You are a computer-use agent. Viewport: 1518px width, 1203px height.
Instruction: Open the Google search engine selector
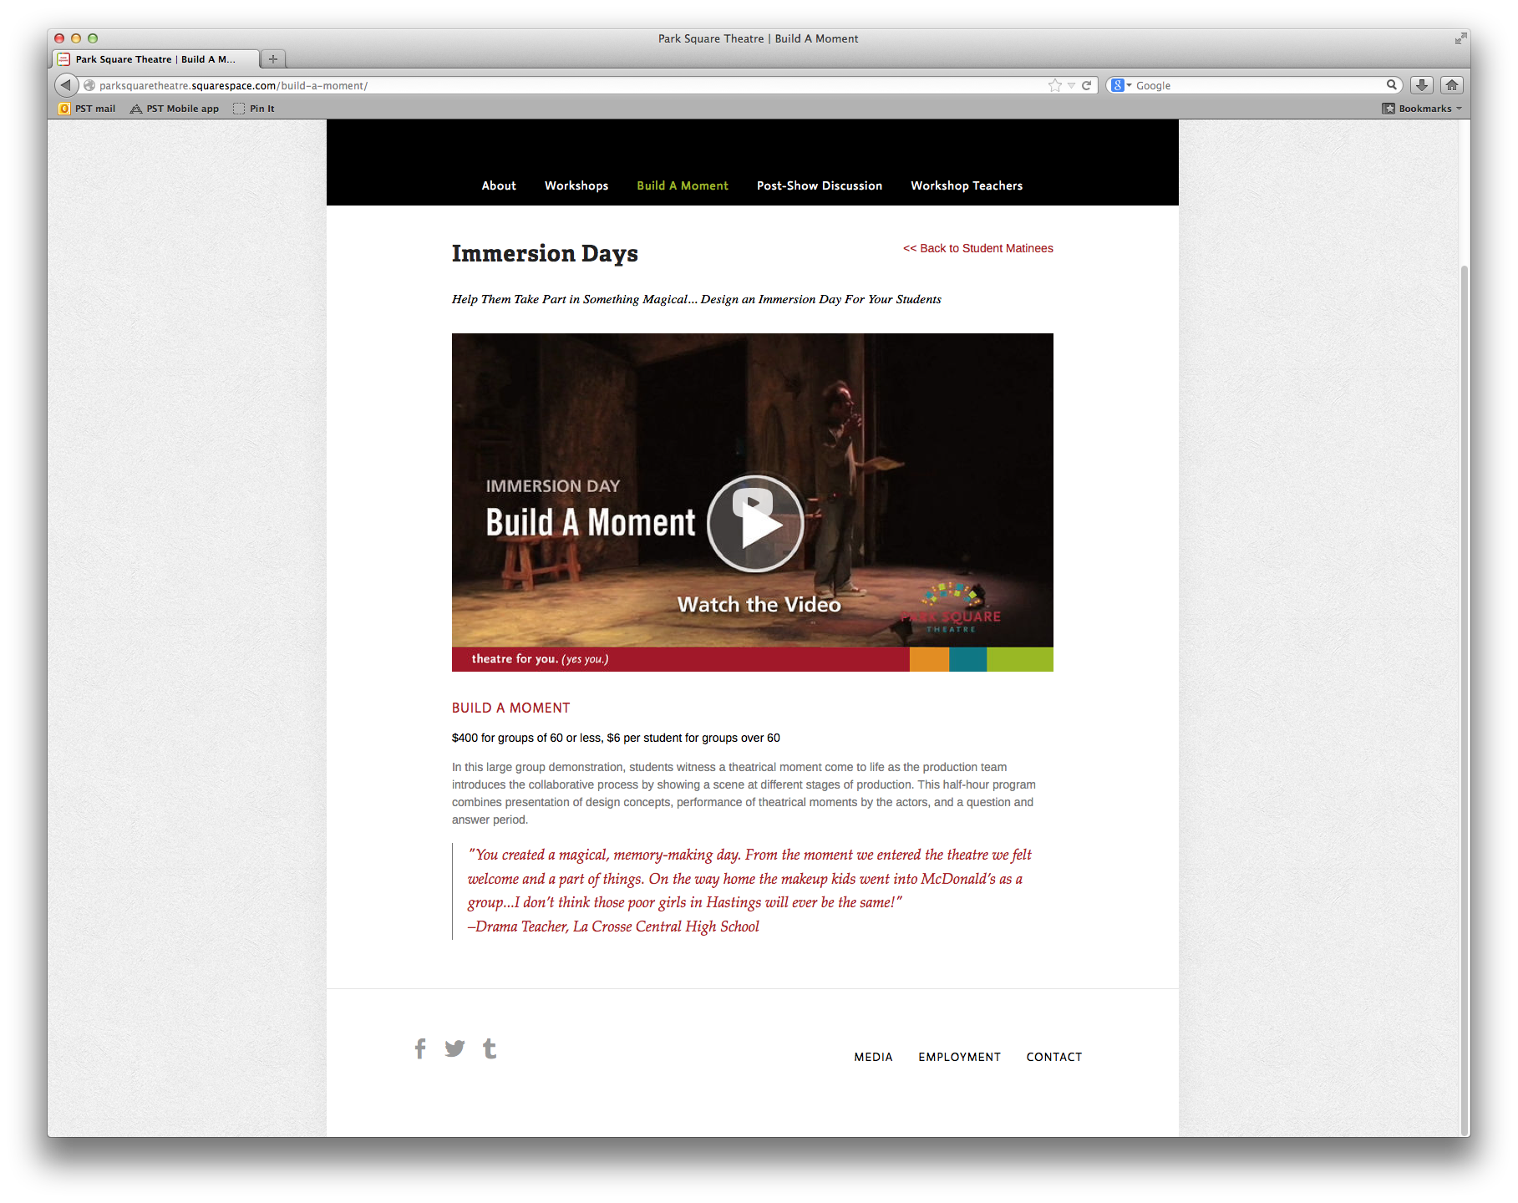point(1121,85)
